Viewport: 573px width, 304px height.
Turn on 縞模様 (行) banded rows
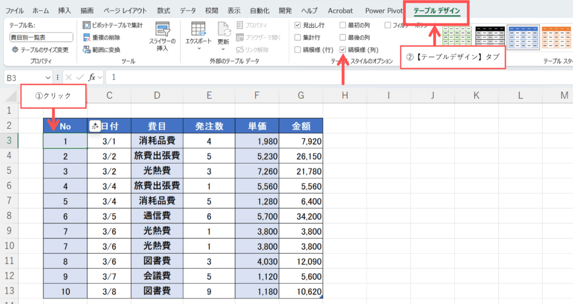tap(298, 50)
